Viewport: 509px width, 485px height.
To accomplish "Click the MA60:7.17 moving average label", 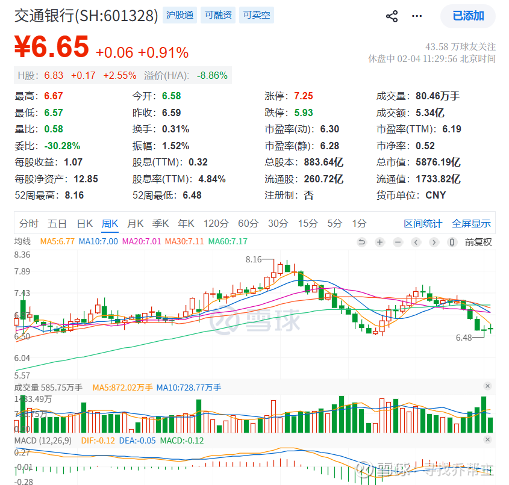I will [x=228, y=241].
